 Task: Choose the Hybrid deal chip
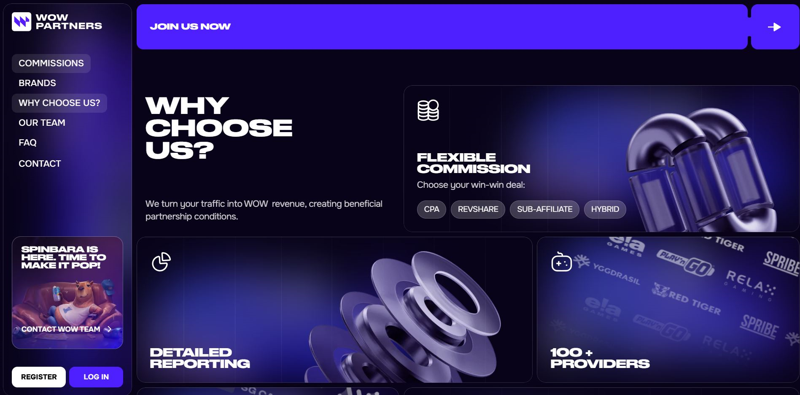(x=605, y=209)
